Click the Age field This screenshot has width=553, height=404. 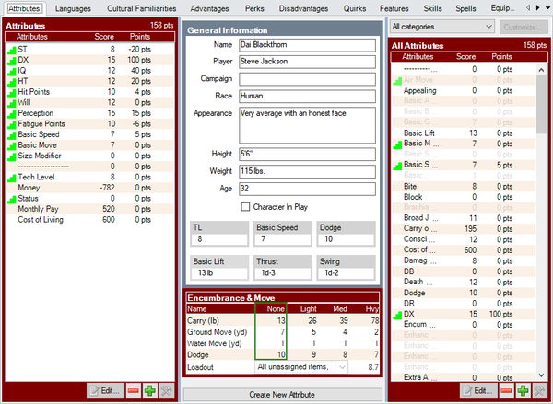307,189
